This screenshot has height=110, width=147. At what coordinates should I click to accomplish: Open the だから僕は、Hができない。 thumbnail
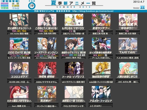click(x=19, y=92)
